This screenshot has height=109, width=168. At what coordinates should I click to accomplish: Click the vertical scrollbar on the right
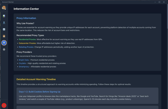tap(167, 16)
